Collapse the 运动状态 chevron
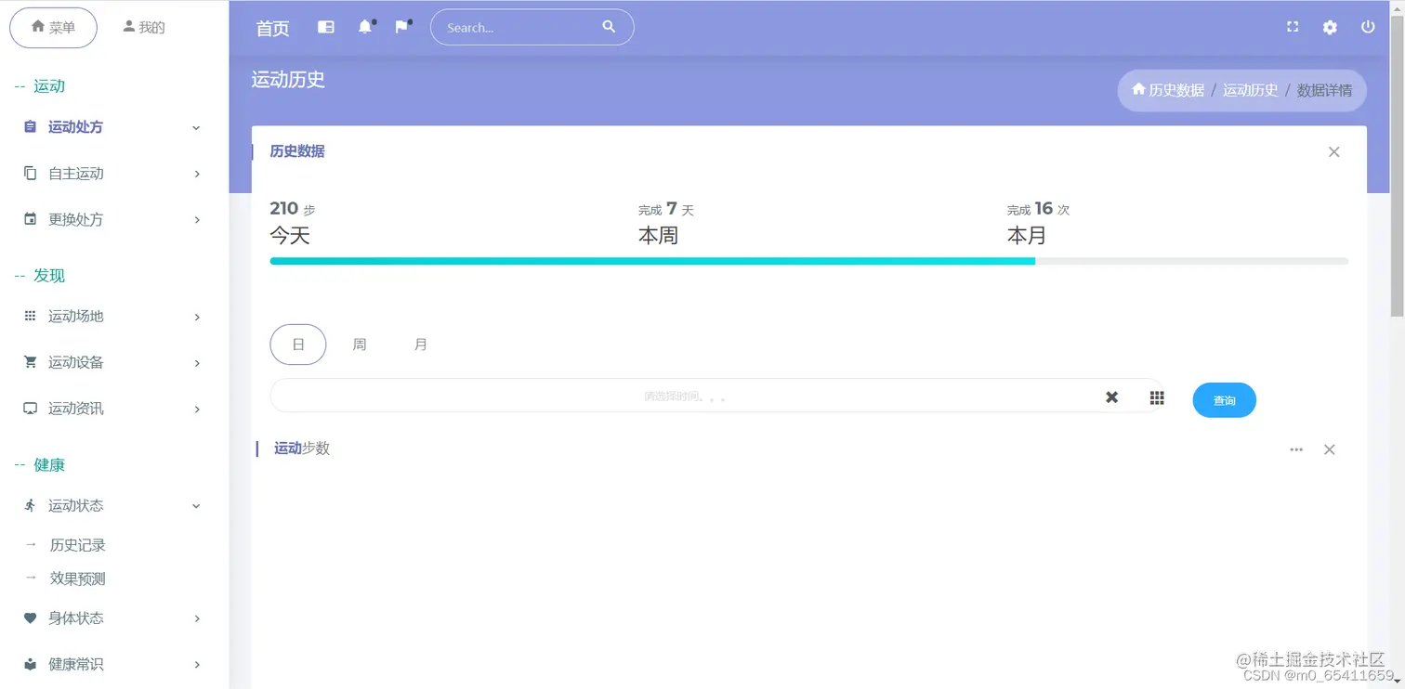The width and height of the screenshot is (1405, 689). tap(196, 506)
